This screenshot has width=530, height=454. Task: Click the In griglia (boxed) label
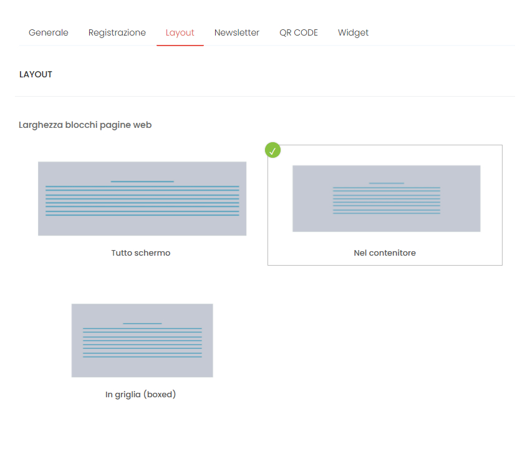pos(141,395)
